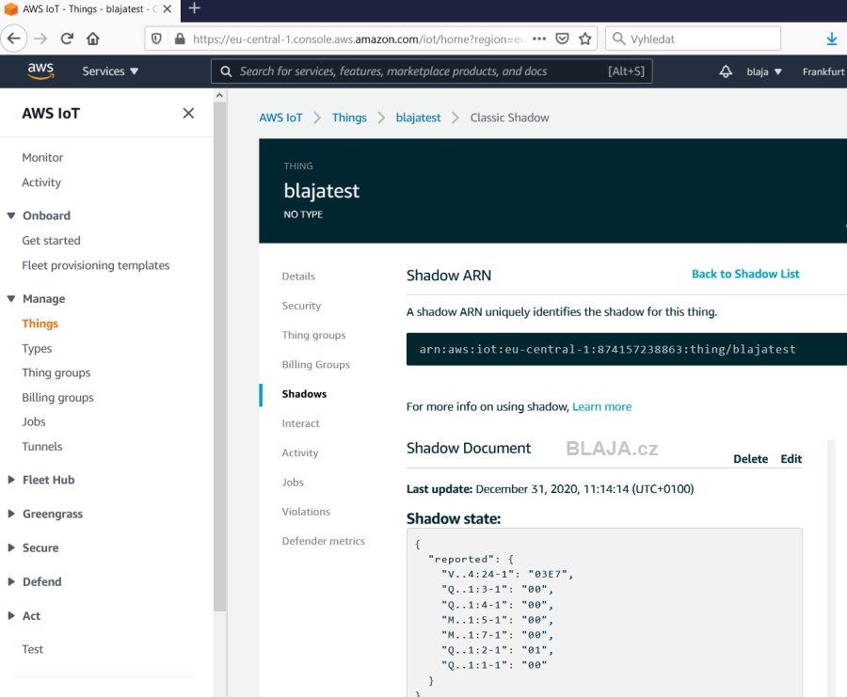Go to the browser home page icon
The width and height of the screenshot is (847, 697).
tap(93, 39)
